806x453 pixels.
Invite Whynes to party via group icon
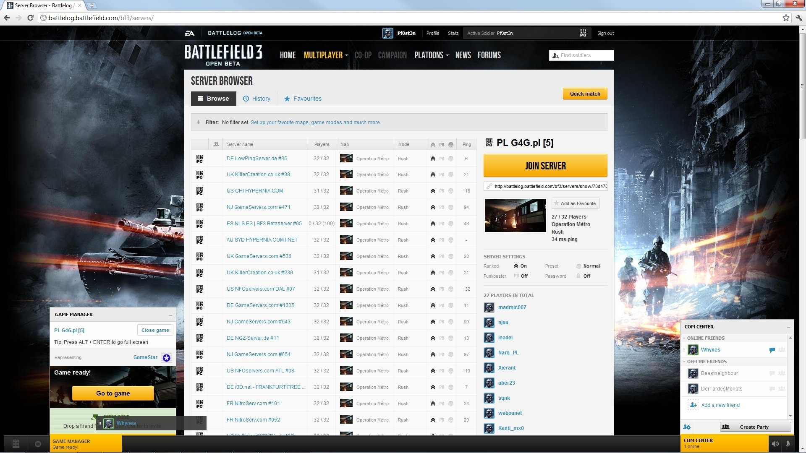point(782,350)
